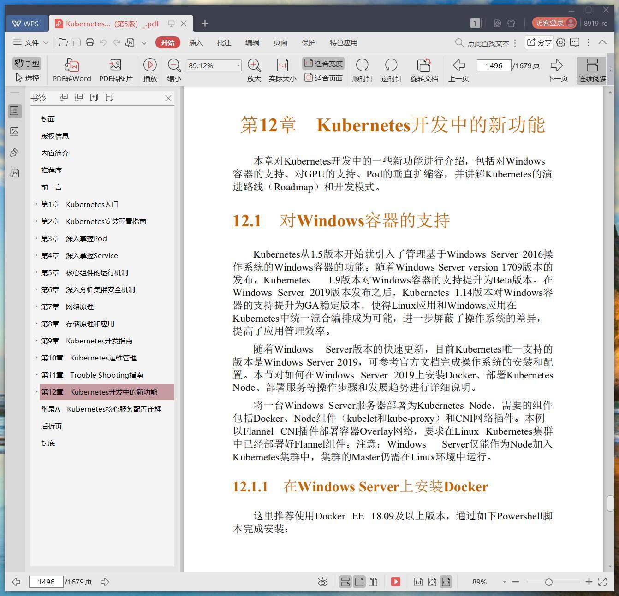Enter fullscreen via status bar icon
The image size is (619, 596).
602,582
